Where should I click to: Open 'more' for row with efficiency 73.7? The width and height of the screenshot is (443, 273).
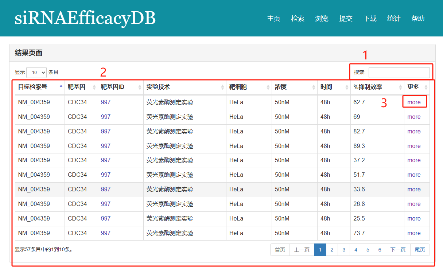[414, 233]
